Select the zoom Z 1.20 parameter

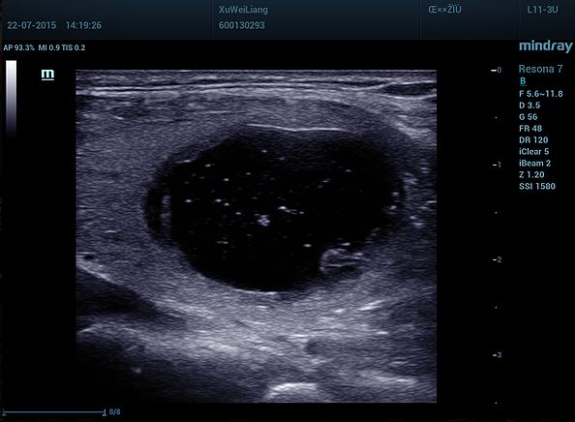[531, 175]
